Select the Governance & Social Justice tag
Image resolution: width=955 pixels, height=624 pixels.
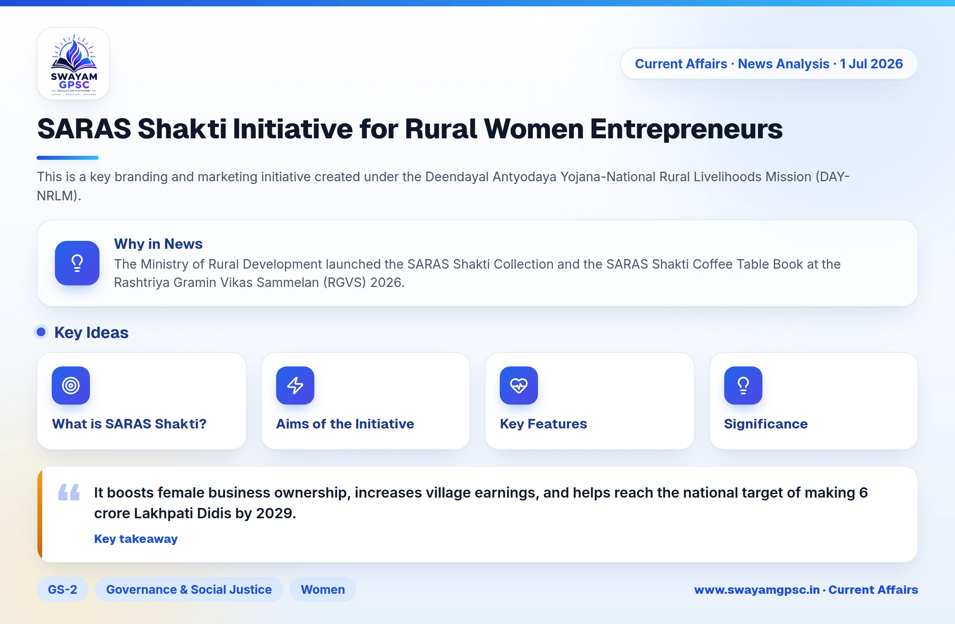(x=189, y=589)
